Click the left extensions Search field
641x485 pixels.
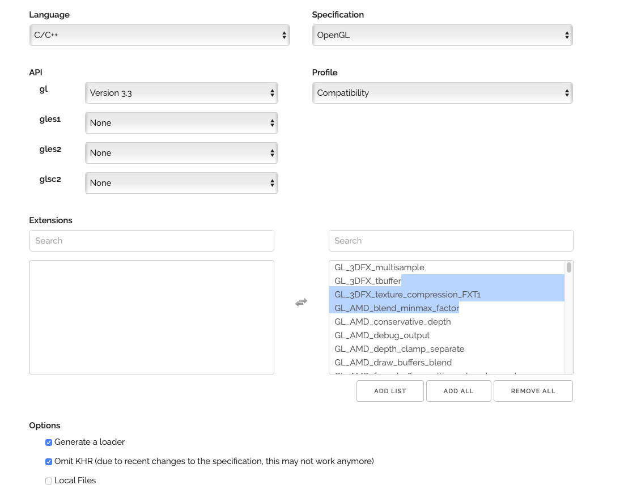pyautogui.click(x=152, y=241)
